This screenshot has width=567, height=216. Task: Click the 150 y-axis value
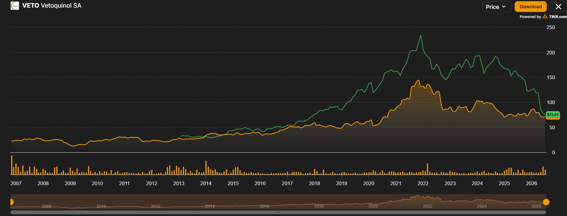tap(550, 77)
